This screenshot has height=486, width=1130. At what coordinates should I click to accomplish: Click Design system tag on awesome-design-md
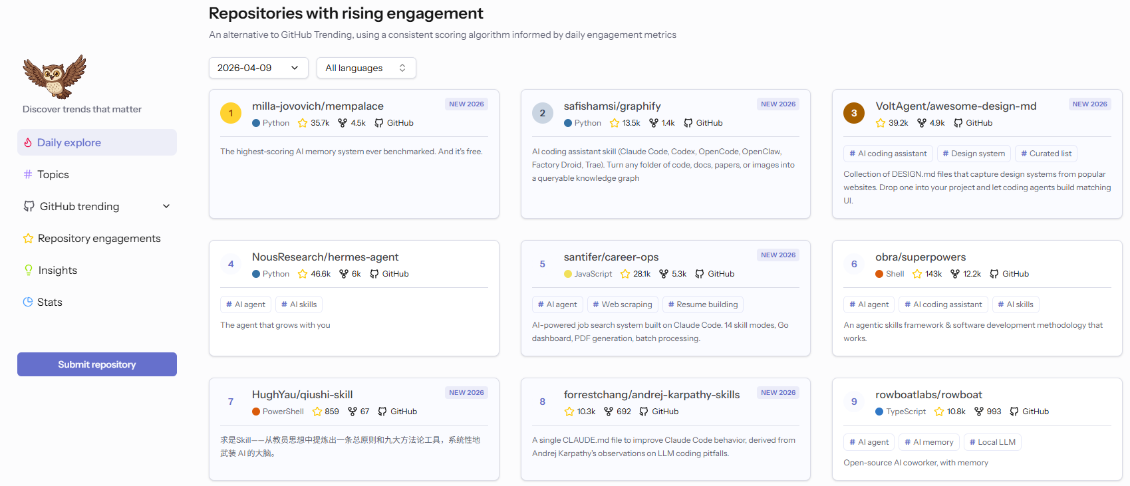(974, 154)
